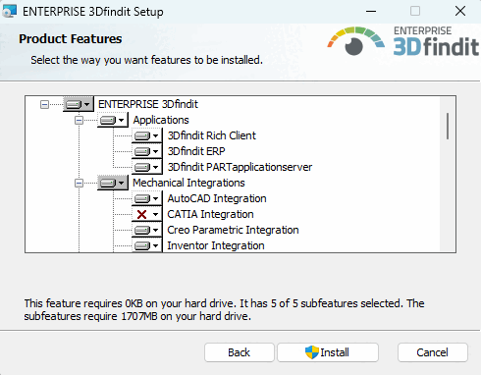The width and height of the screenshot is (481, 375).
Task: Open install-state dropdown for AutoCAD Integration
Action: pyautogui.click(x=147, y=198)
